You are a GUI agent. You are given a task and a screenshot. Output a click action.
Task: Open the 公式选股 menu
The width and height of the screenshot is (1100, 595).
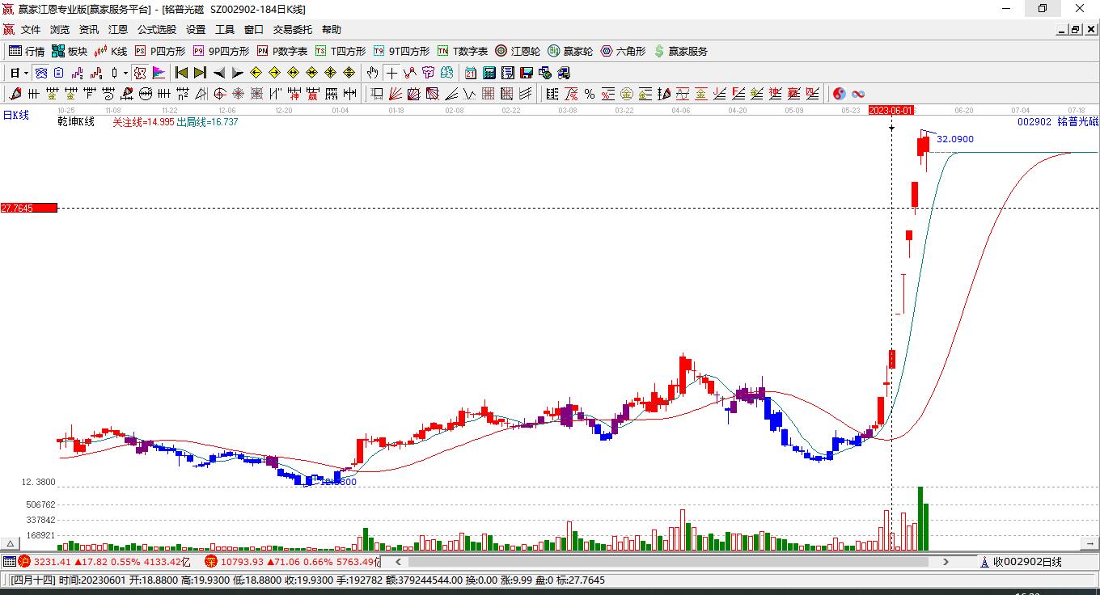(x=157, y=30)
